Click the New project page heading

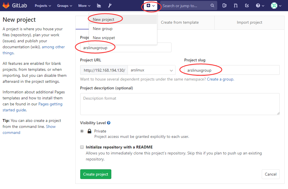click(19, 20)
